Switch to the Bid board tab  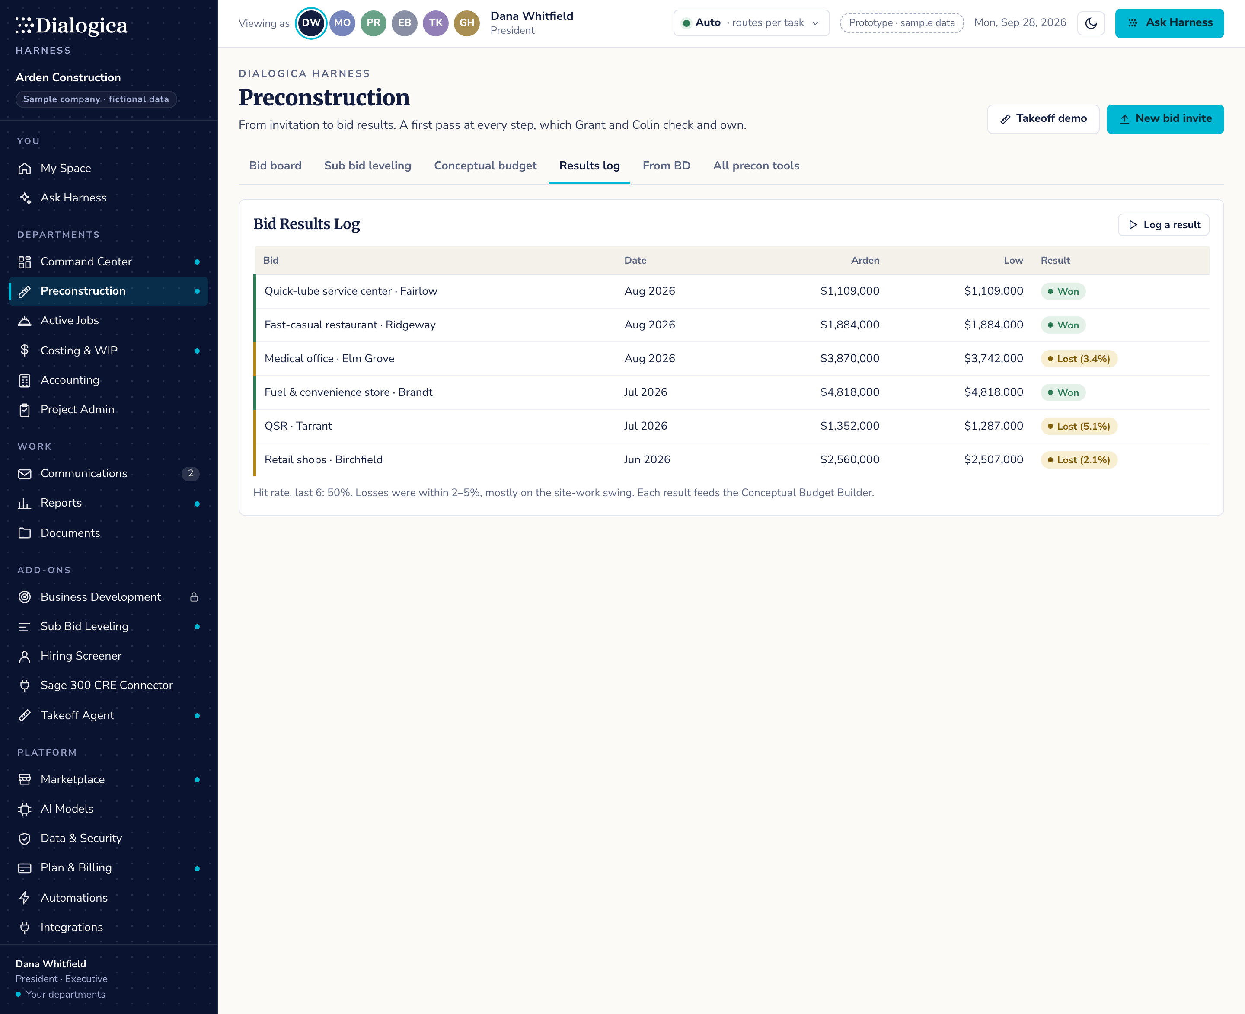pyautogui.click(x=275, y=166)
